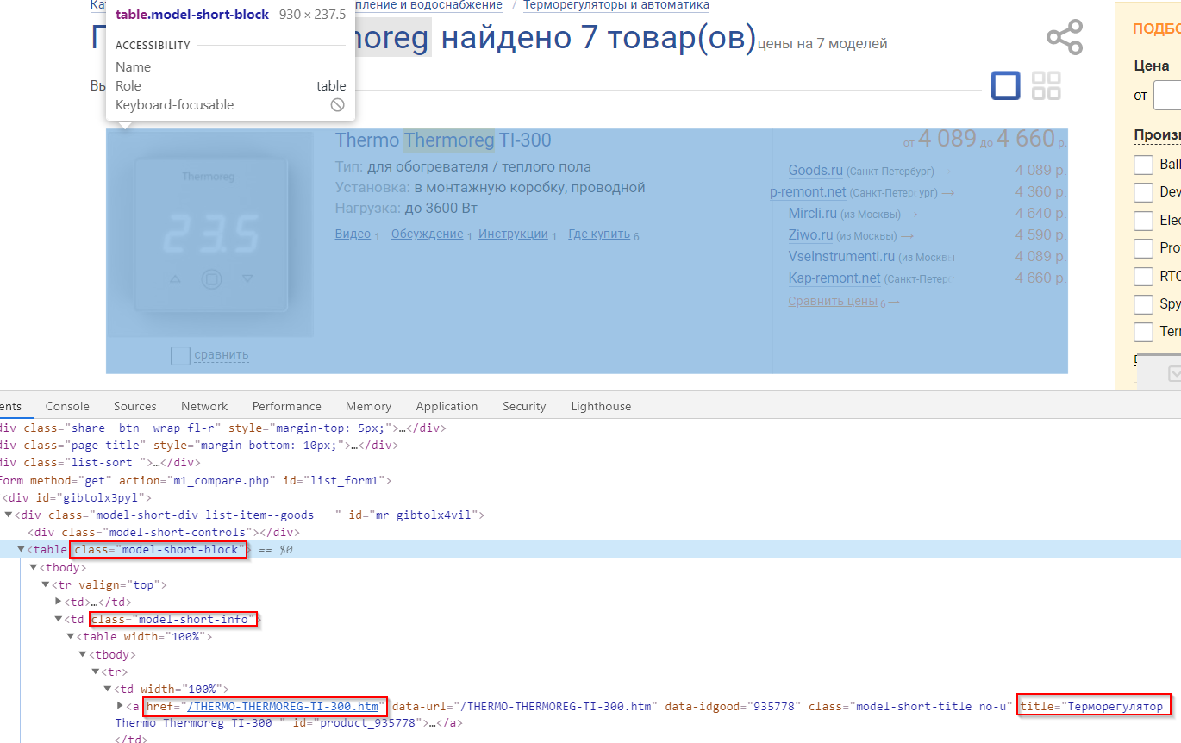Open the Application tab in DevTools
This screenshot has height=743, width=1181.
pyautogui.click(x=447, y=406)
